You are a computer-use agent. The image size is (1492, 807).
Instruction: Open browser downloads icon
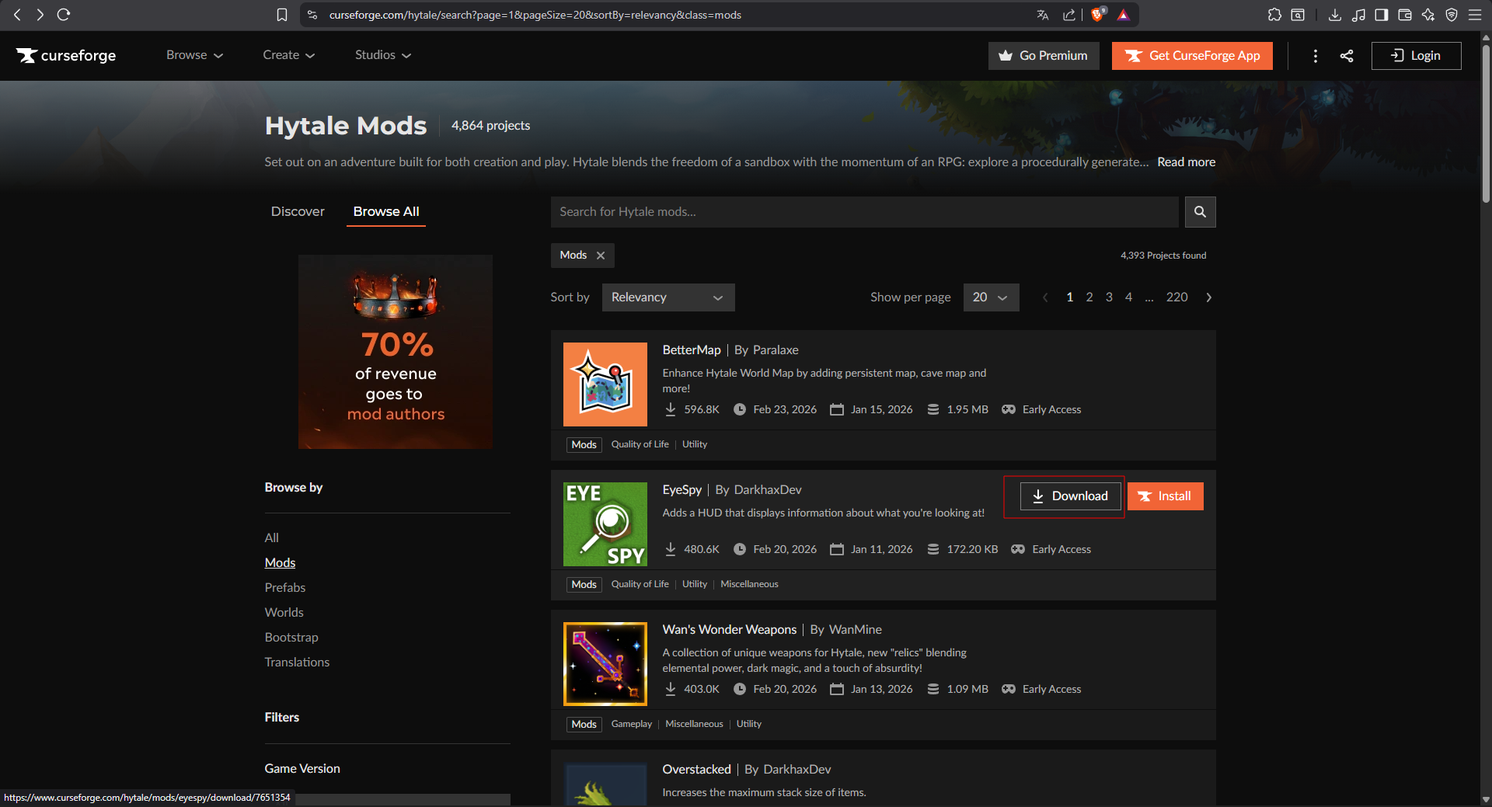(1335, 15)
